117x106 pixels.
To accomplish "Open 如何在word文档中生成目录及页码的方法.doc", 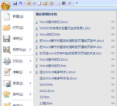I will (69, 53).
